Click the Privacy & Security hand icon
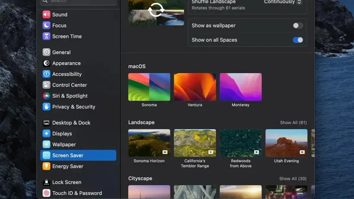This screenshot has height=199, width=354. (46, 107)
